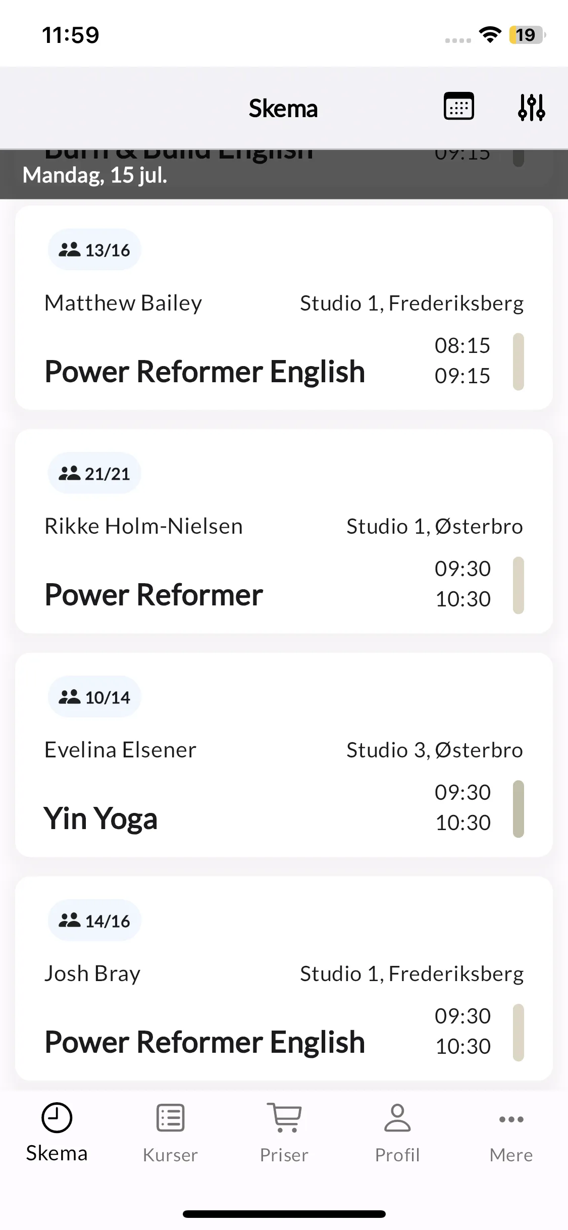
Task: Tap the 13/16 attendance badge
Action: click(94, 249)
